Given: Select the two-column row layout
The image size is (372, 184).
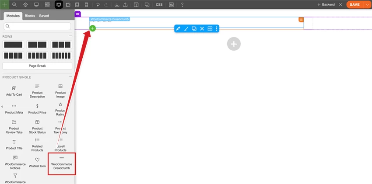Looking at the screenshot, I should [37, 45].
